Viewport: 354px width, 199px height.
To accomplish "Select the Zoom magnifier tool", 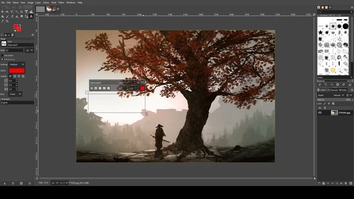I will [7, 21].
